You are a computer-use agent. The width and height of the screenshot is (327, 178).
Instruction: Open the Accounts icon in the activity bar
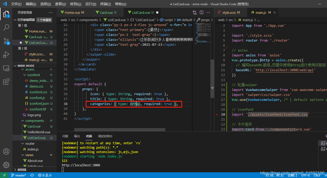click(x=6, y=151)
